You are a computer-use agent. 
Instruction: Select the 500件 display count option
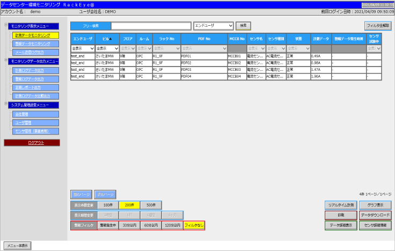151,205
